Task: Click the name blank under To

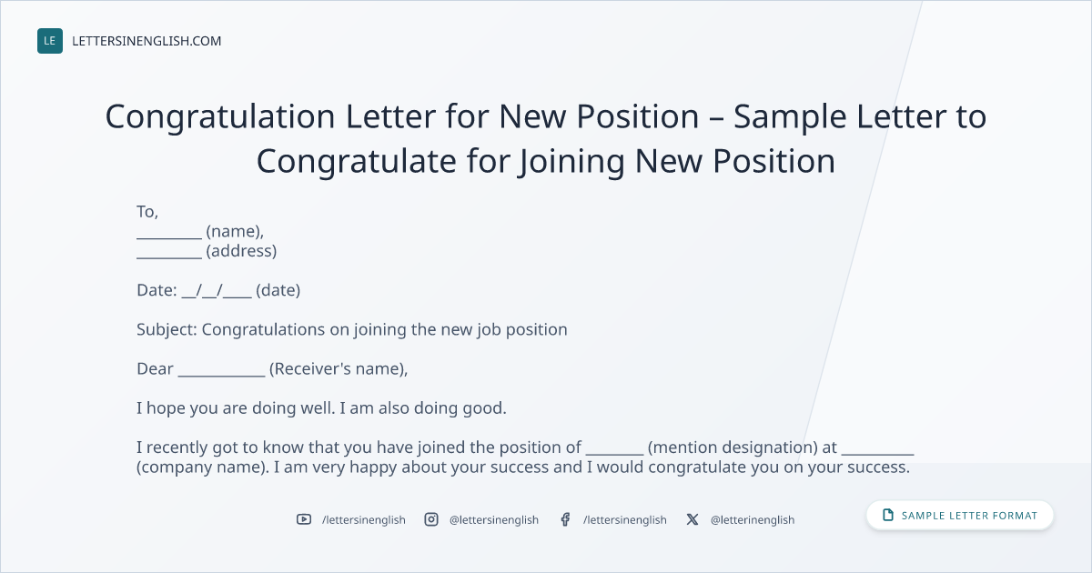Action: coord(169,231)
